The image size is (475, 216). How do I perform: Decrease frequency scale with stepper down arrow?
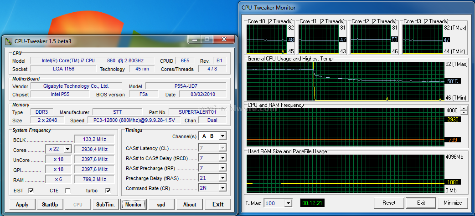tap(464, 113)
